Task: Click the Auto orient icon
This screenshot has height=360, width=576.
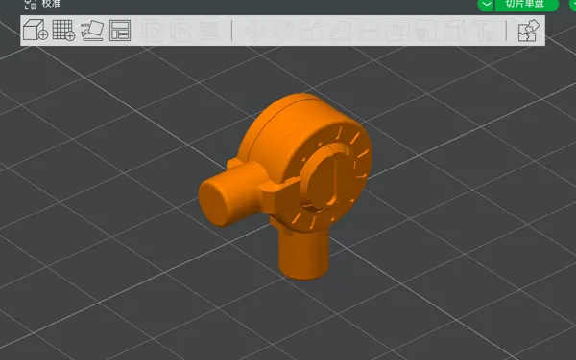Action: coord(92,31)
